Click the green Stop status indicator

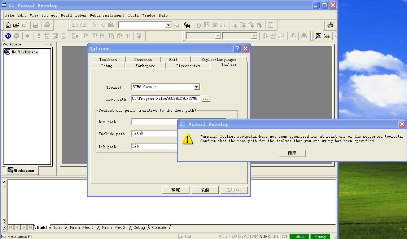299,236
